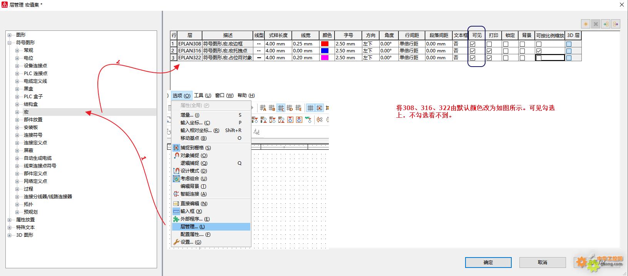
Task: Click the 符号图形.宏.占位符对象 description cell
Action: (x=228, y=58)
